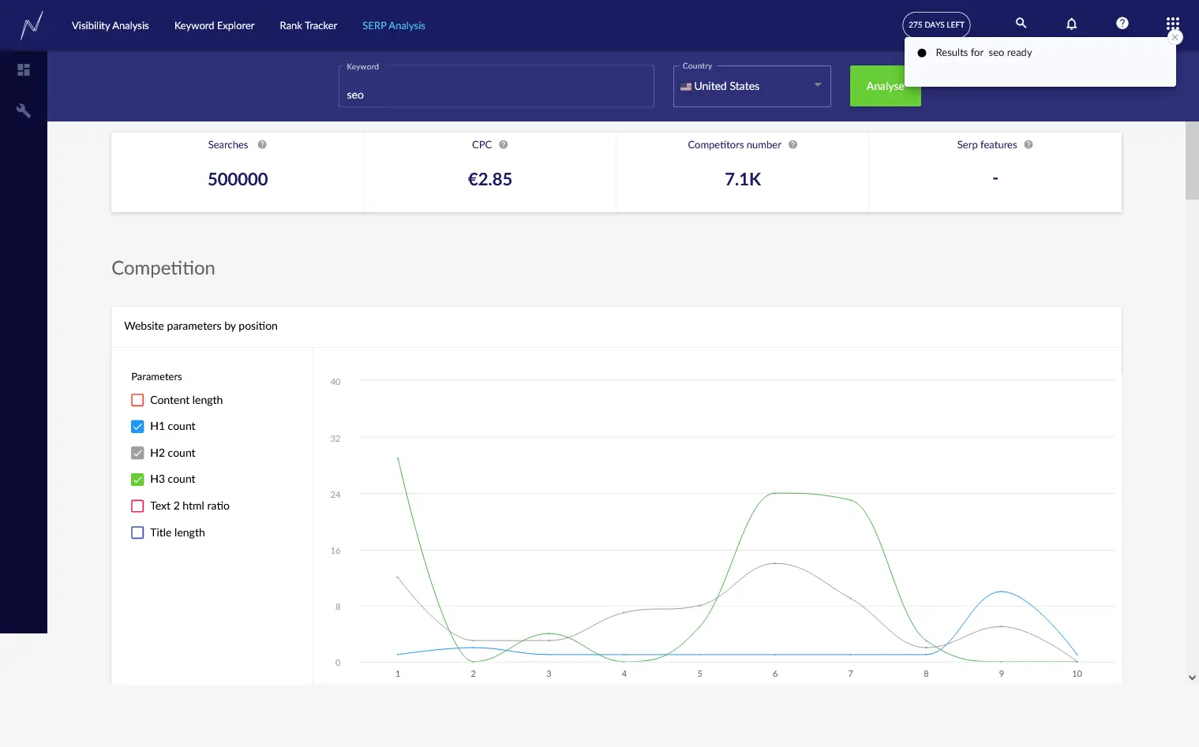Screen dimensions: 1199x747
Task: Open the wrench tools icon in sidebar
Action: 24,110
